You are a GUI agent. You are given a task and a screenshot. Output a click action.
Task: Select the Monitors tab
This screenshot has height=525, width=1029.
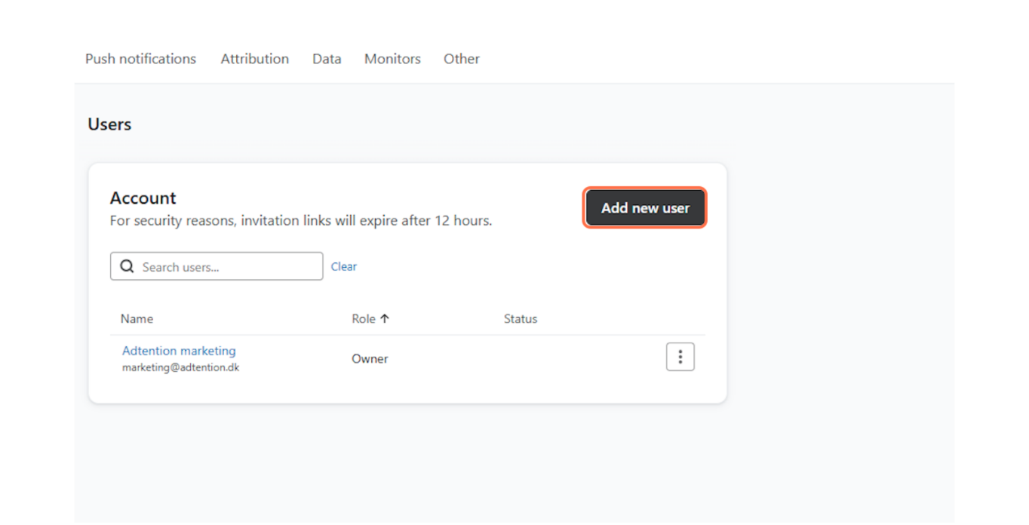pyautogui.click(x=392, y=59)
